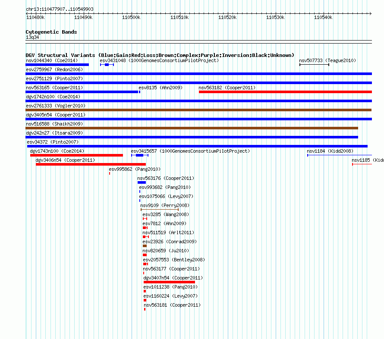Click the 110510k ruler tick label

pyautogui.click(x=179, y=17)
